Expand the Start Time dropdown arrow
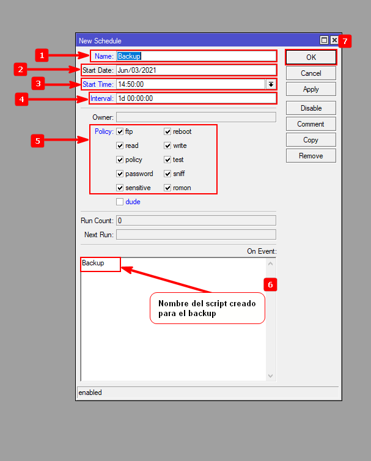Viewport: 371px width, 461px height. pos(270,84)
